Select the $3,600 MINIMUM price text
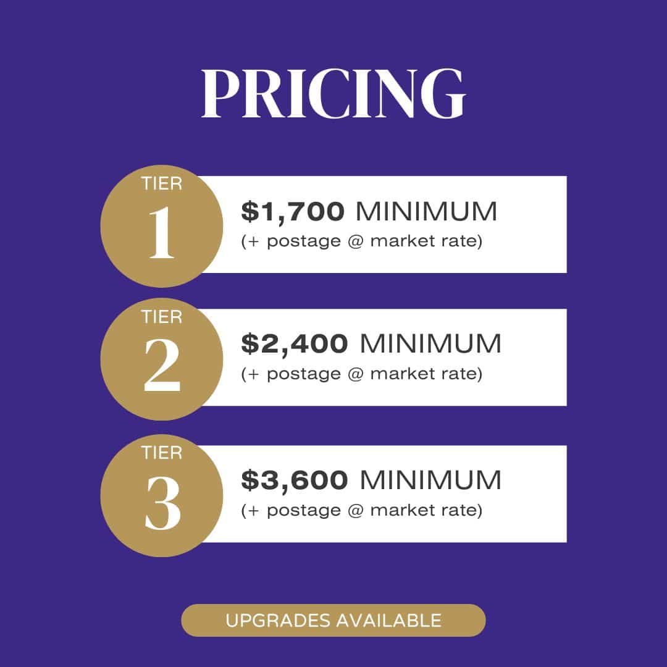 [x=371, y=480]
